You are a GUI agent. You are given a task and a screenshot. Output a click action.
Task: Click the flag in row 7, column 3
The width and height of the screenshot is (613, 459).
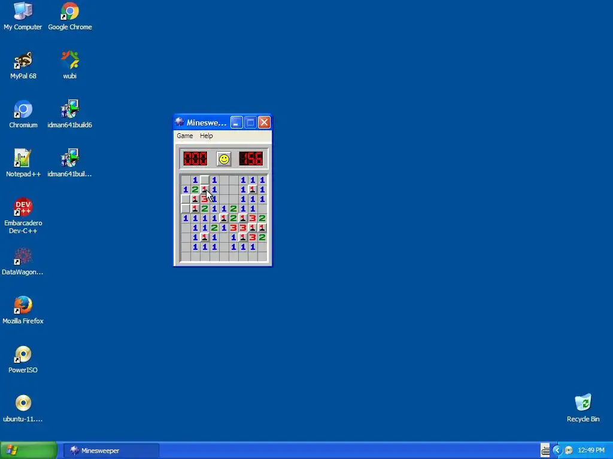point(205,237)
